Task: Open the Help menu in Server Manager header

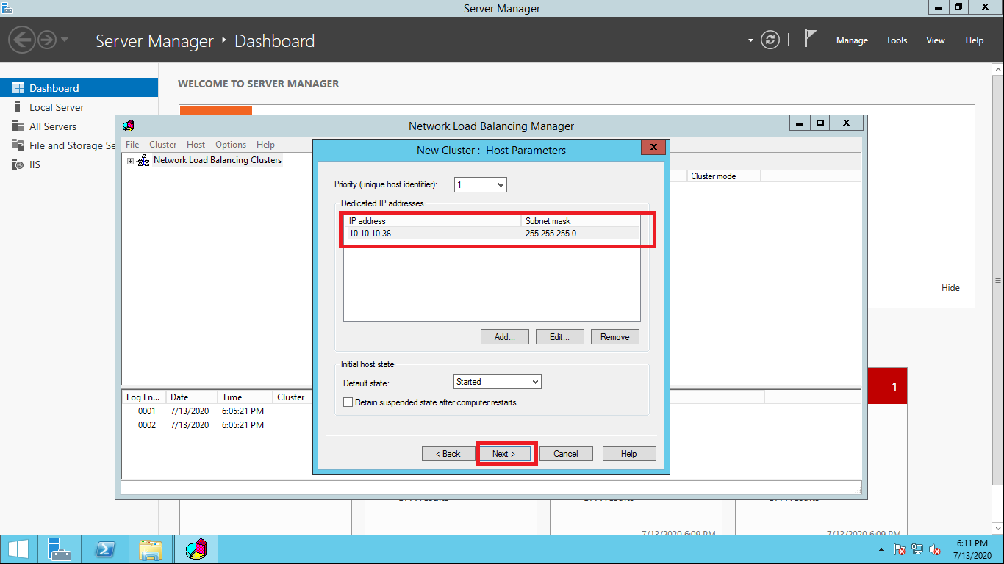Action: coord(975,40)
